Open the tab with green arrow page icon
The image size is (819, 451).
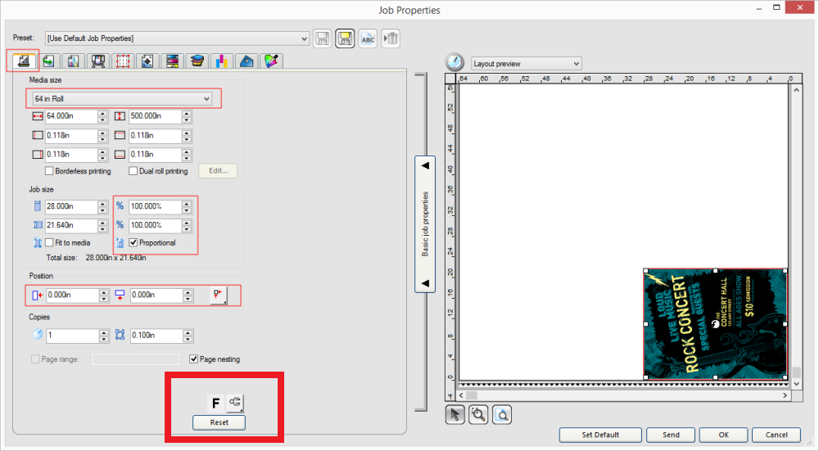click(48, 61)
